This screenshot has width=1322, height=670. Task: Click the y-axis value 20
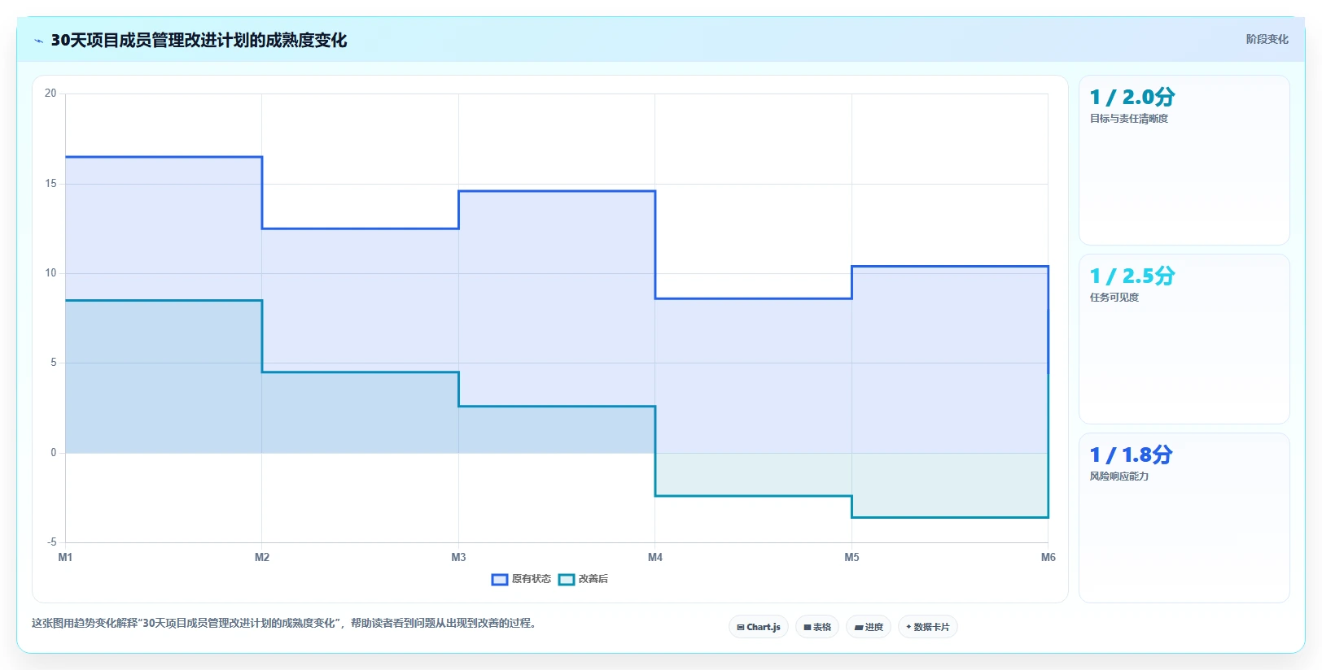[50, 94]
